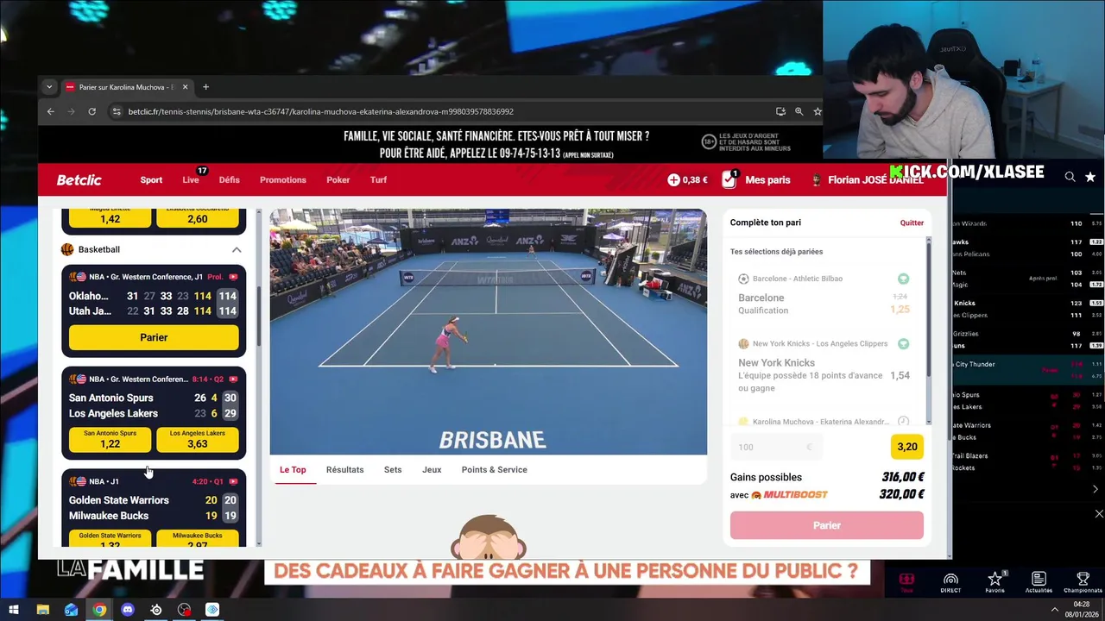Click the site info icon in address bar
Screen dimensions: 1105x621
[x=116, y=111]
